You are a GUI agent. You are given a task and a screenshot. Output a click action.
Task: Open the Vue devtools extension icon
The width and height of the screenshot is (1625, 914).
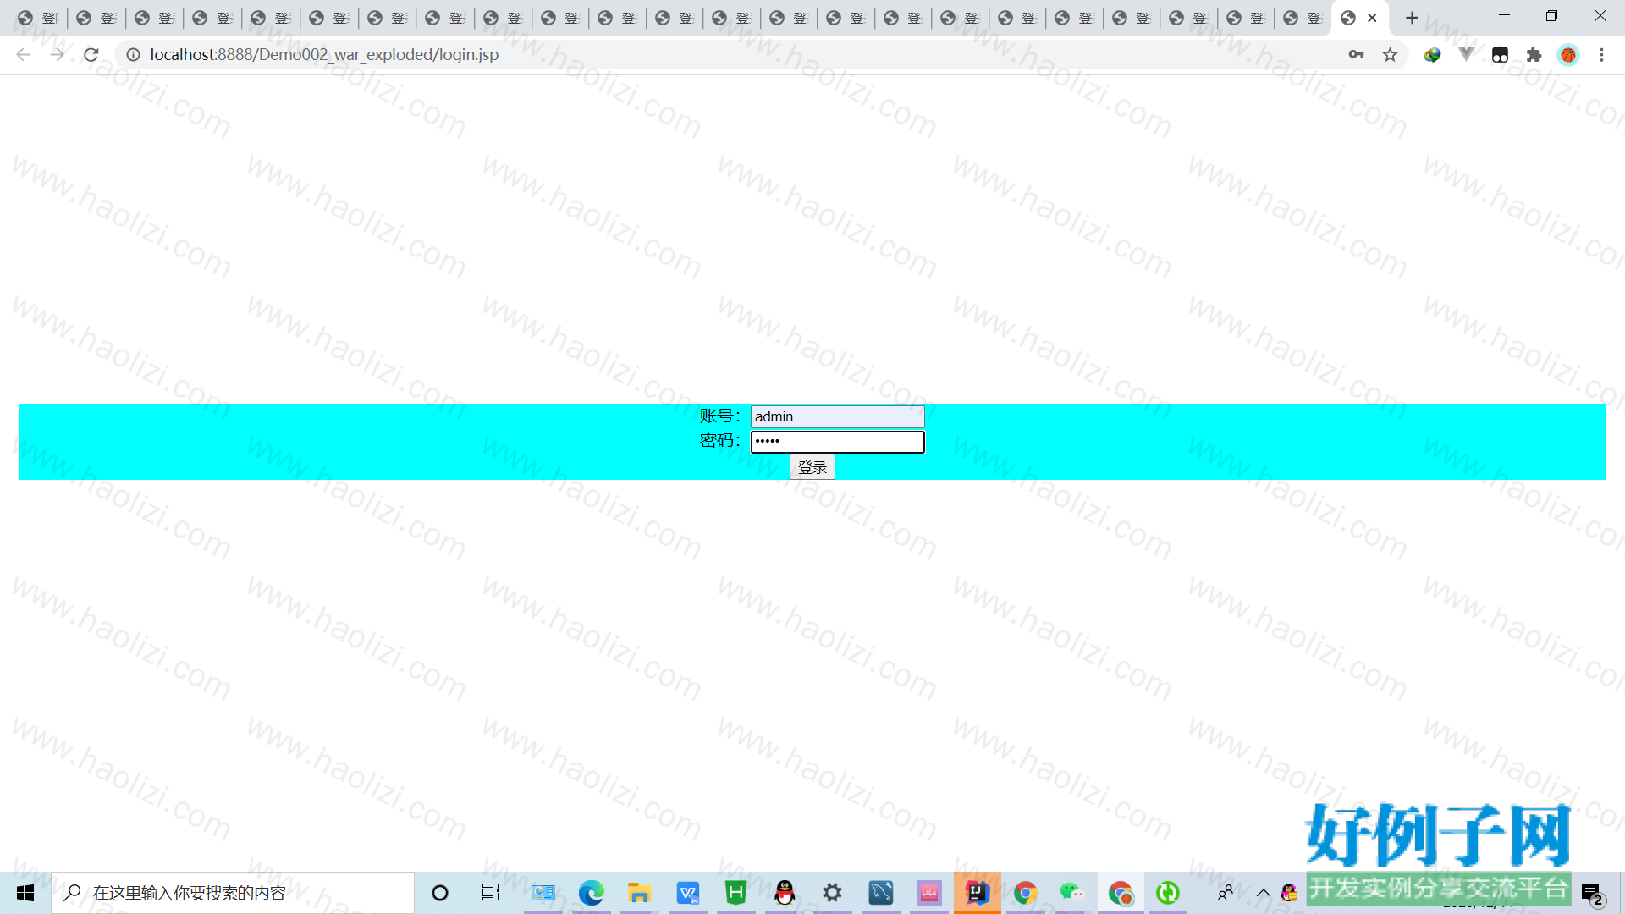coord(1466,55)
